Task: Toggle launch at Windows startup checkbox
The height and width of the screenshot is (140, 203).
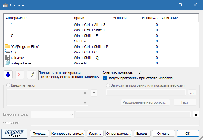Action: 105,78
